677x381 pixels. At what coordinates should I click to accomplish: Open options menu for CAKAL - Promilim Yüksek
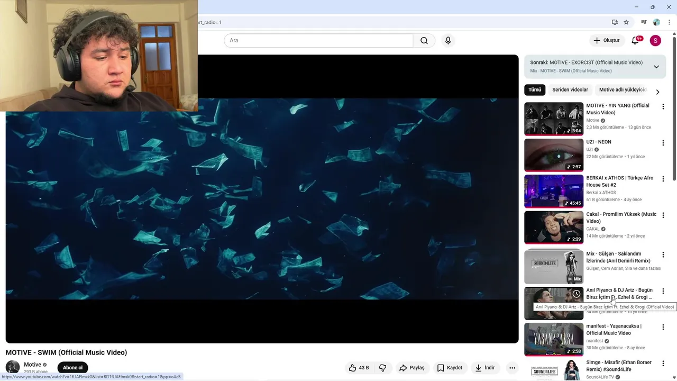pos(663,215)
